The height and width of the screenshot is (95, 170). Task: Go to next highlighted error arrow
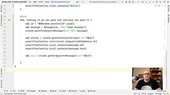(165, 6)
